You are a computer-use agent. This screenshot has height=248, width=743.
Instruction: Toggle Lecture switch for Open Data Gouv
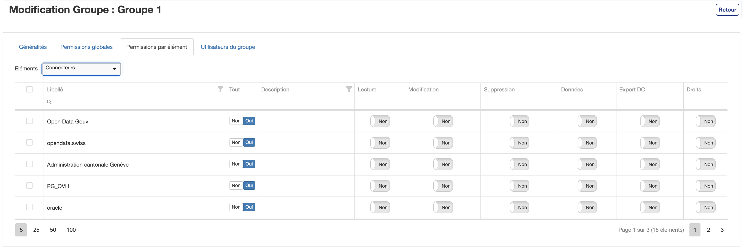[380, 121]
